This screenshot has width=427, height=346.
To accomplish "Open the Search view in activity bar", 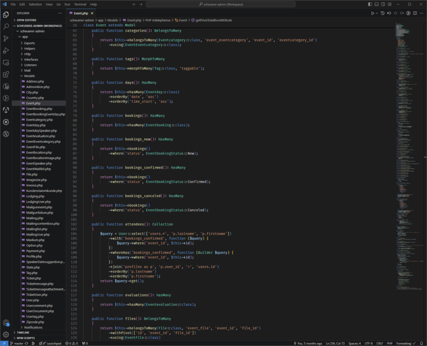I will pyautogui.click(x=6, y=26).
